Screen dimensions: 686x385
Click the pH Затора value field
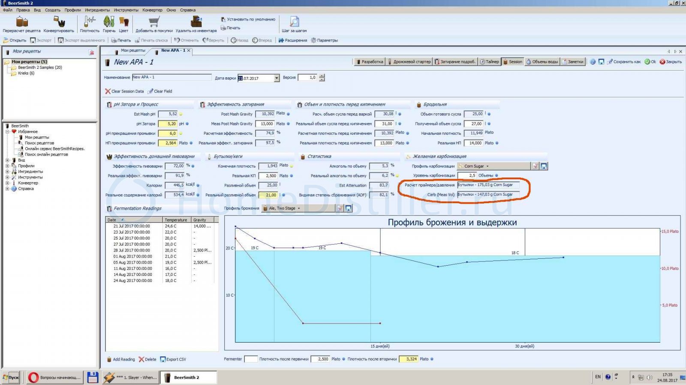click(168, 124)
